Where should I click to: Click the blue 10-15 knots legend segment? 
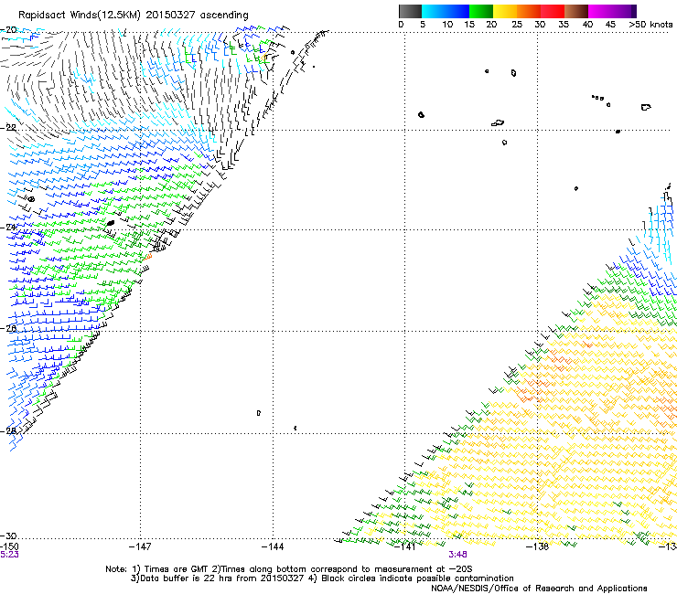click(457, 11)
